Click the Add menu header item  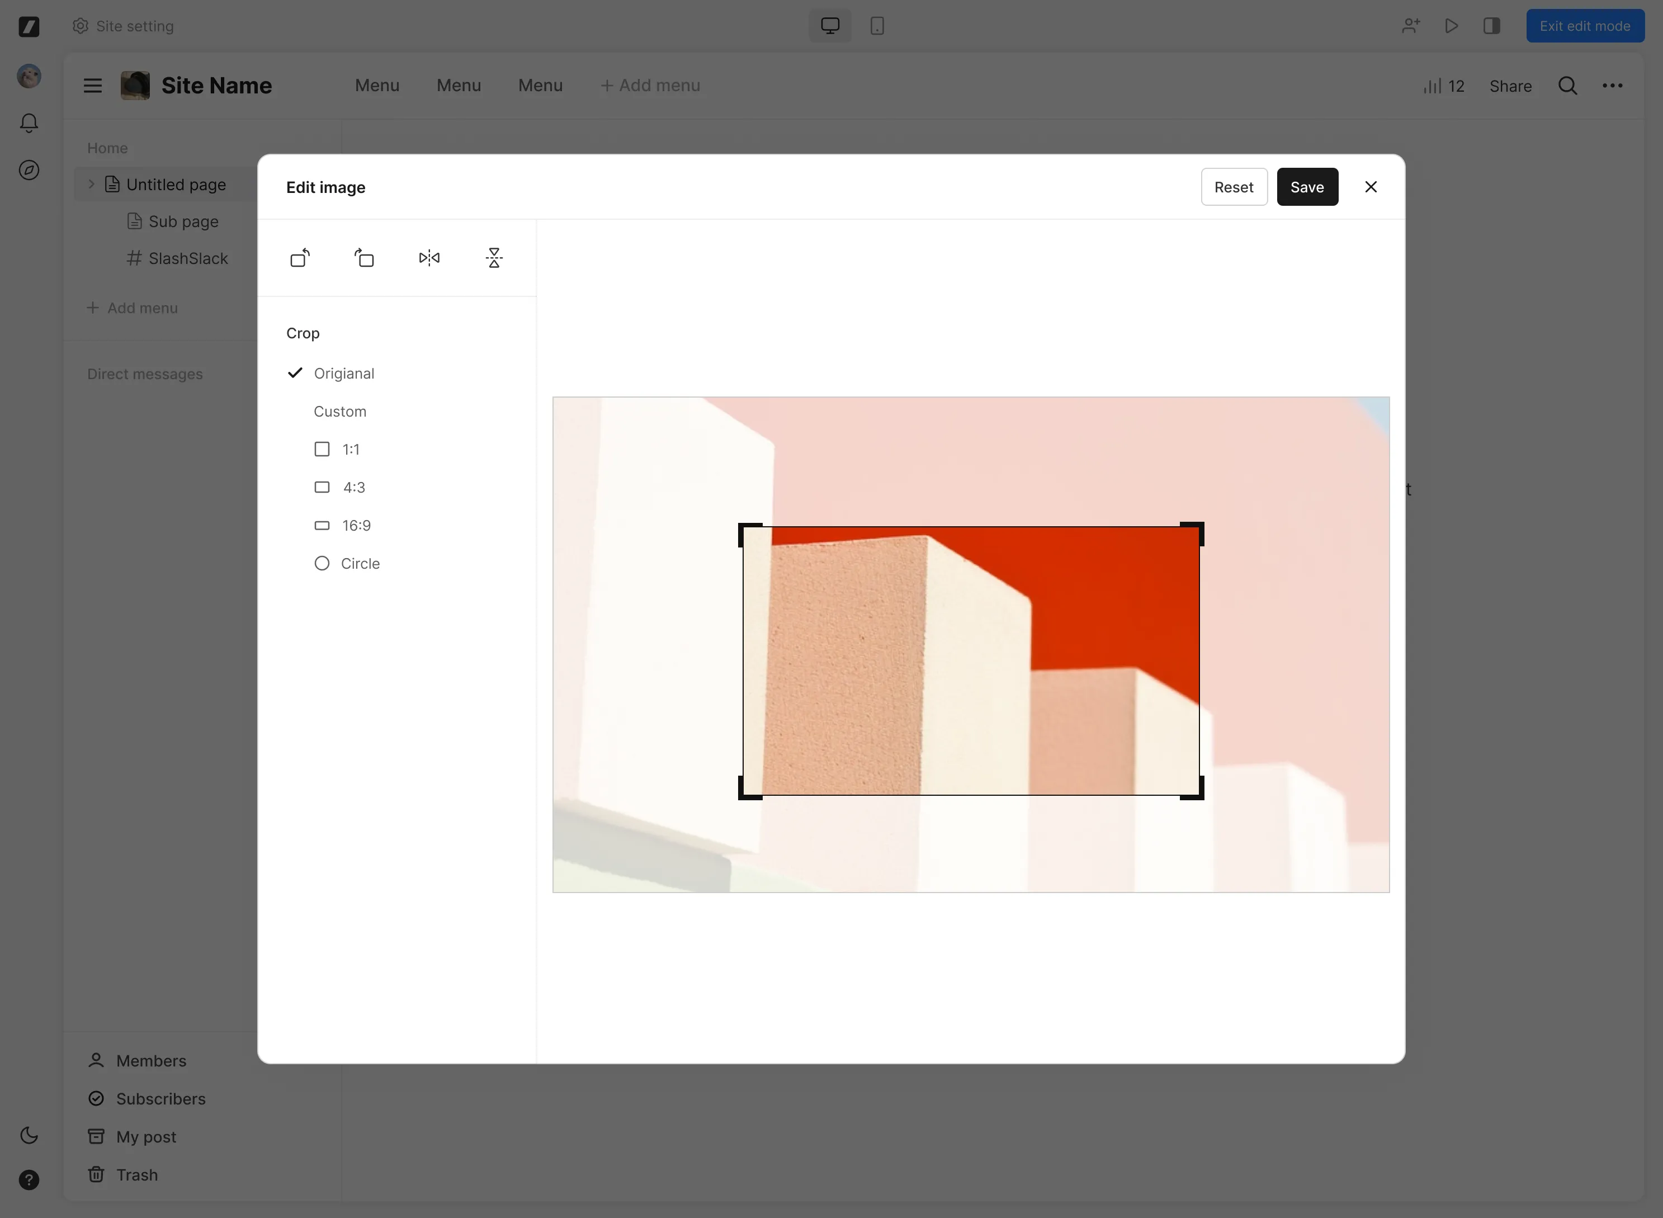coord(650,86)
